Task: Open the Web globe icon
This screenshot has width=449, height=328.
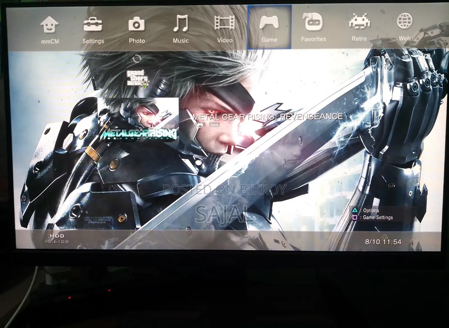Action: (x=405, y=20)
